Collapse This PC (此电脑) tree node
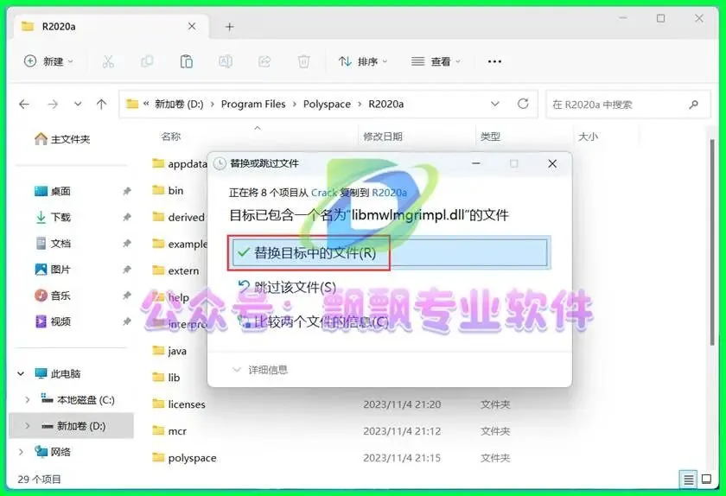This screenshot has width=726, height=496. coord(21,373)
